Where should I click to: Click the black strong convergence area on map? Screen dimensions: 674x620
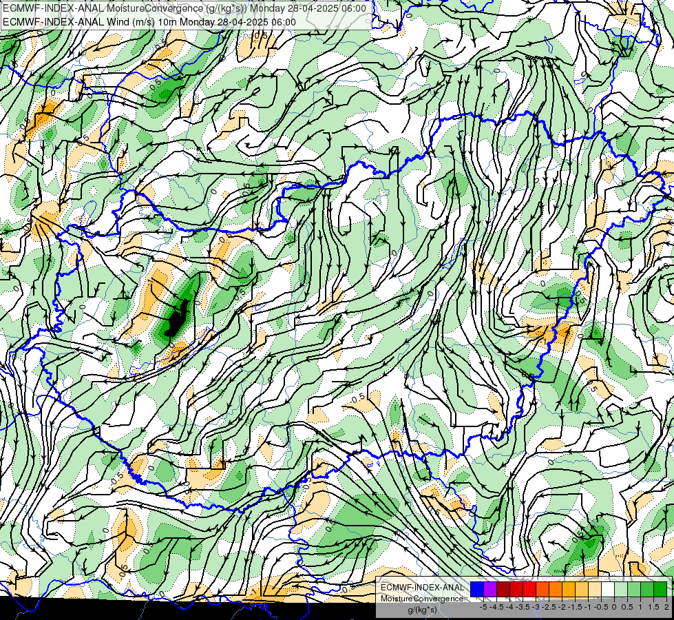click(177, 320)
